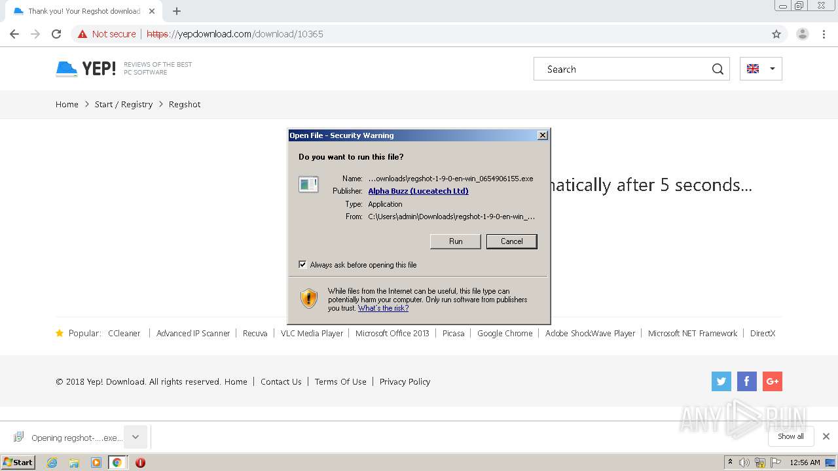
Task: Open Terms Of Use footer link
Action: (x=340, y=381)
